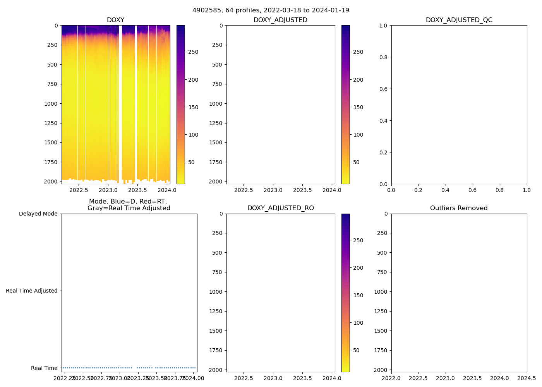Click the Real Time Adjusted axis label
Screen dimensions: 542x387
point(31,291)
